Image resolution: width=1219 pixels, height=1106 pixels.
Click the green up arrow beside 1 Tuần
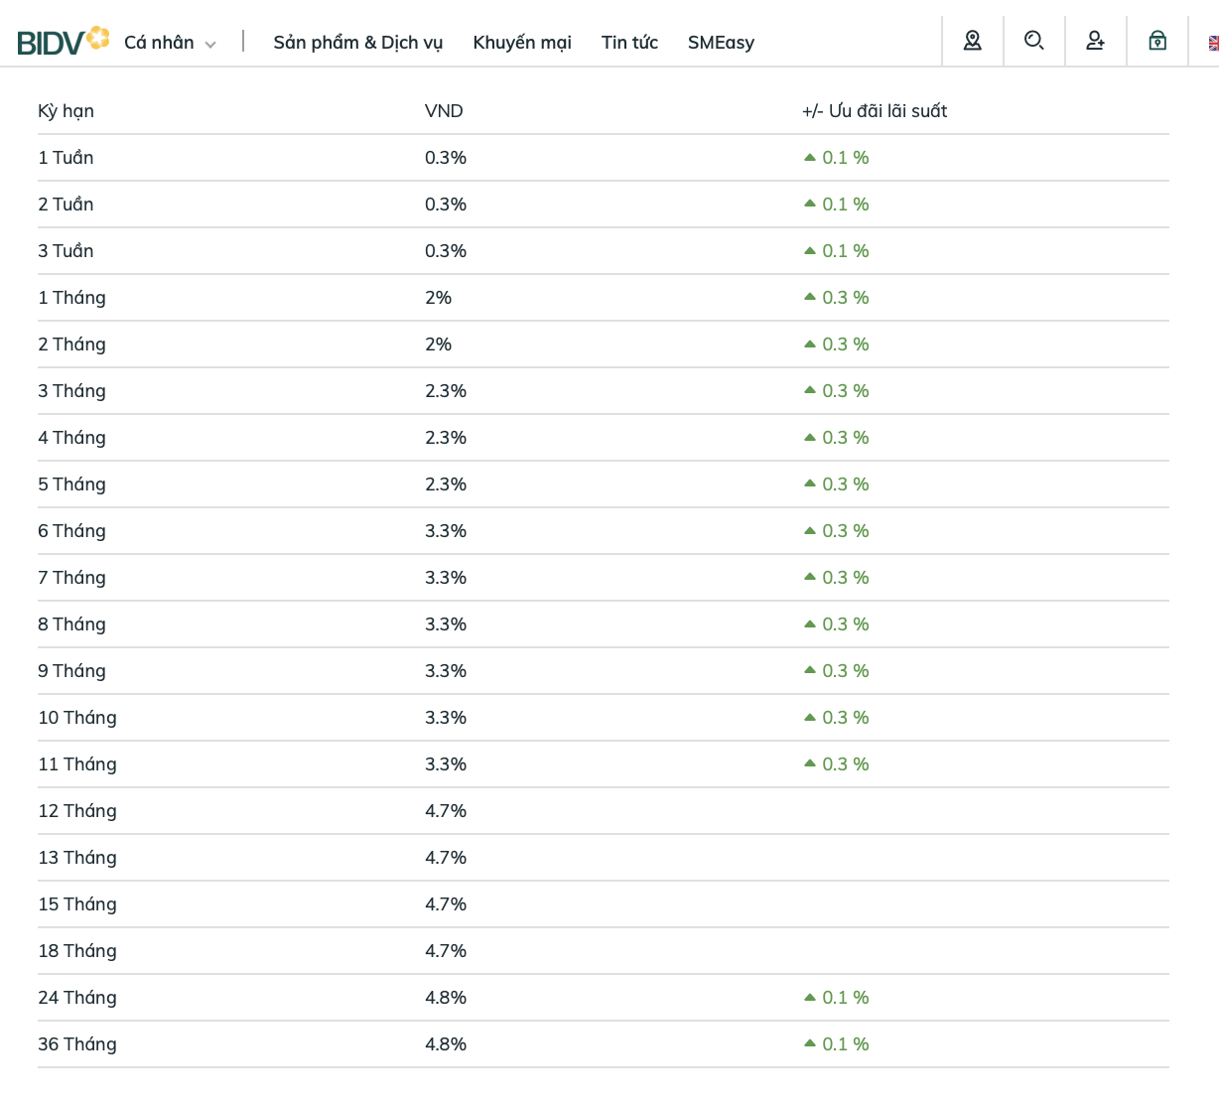tap(810, 157)
